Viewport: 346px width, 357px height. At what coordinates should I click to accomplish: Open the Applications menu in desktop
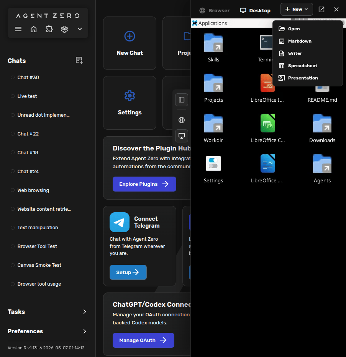click(x=210, y=23)
